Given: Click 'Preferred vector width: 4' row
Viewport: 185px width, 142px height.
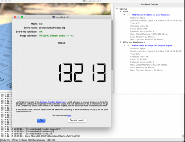Looking at the screenshot, I should click(142, 31).
